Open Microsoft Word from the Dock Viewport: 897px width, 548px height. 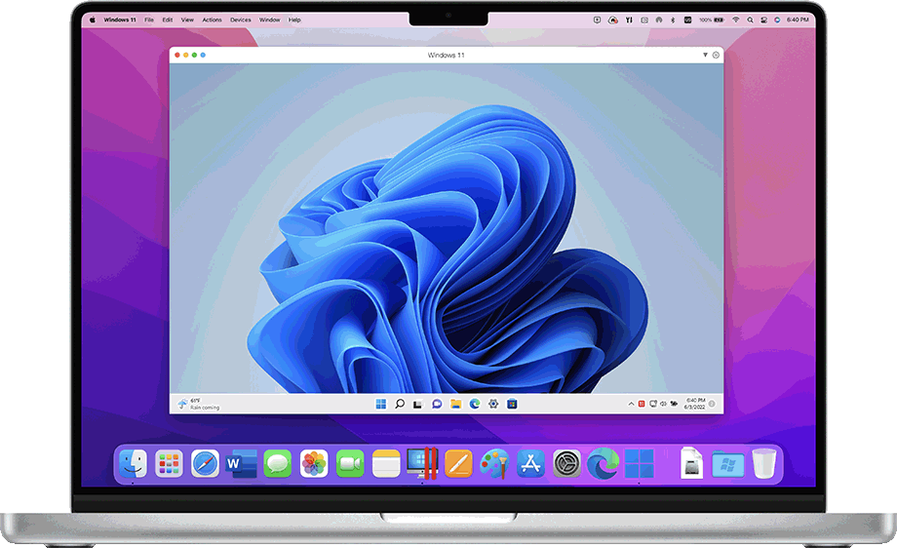tap(241, 463)
